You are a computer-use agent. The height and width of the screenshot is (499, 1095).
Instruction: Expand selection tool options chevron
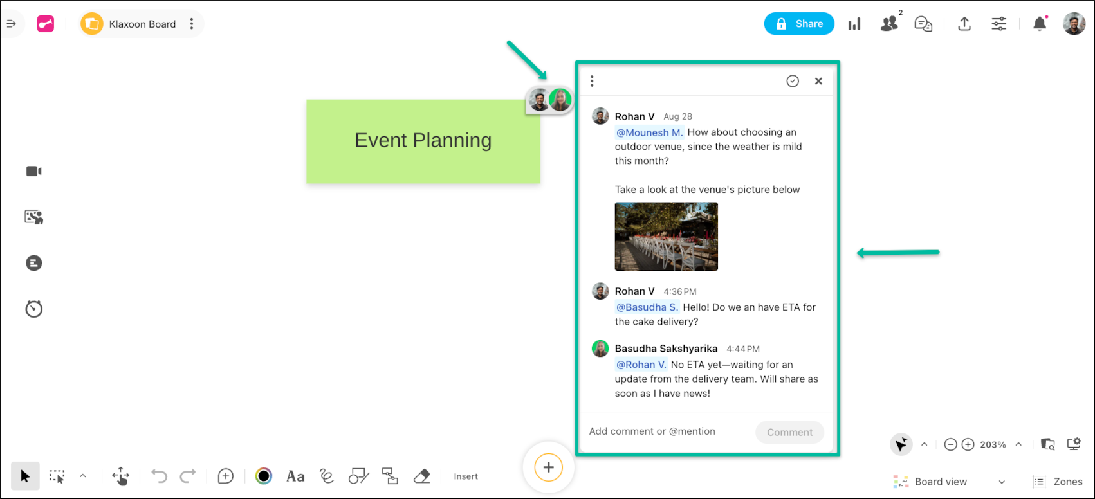click(x=82, y=476)
